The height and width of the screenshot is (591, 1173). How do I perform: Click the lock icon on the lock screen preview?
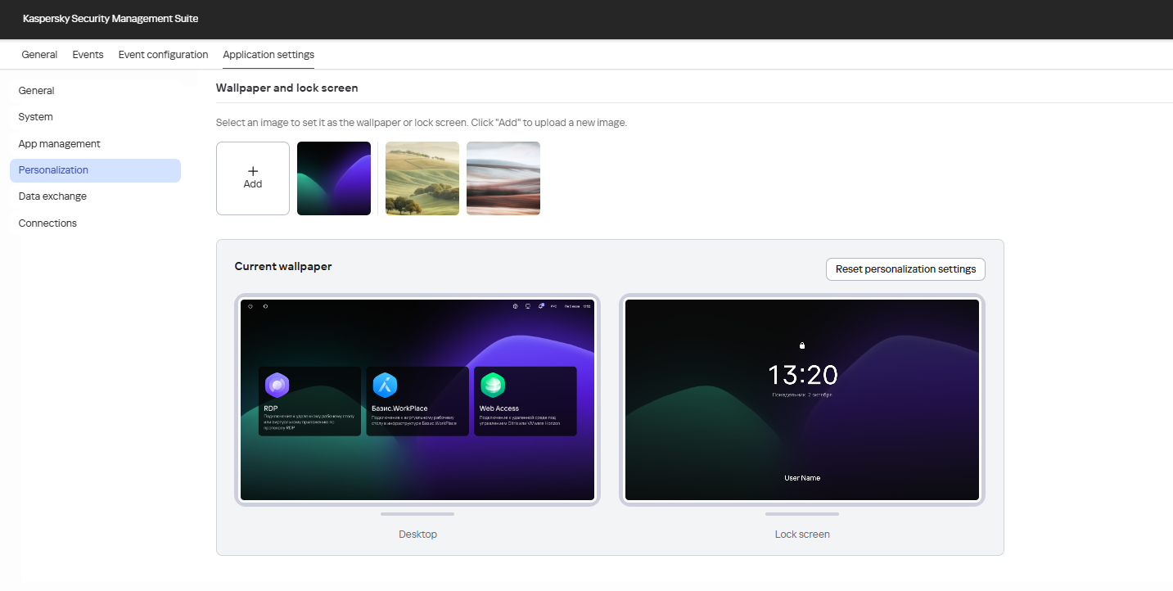pyautogui.click(x=802, y=345)
